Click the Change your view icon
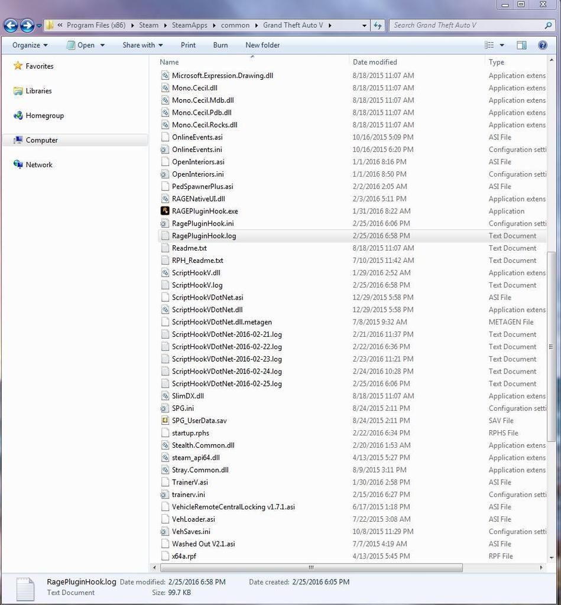Image resolution: width=561 pixels, height=605 pixels. pos(489,45)
